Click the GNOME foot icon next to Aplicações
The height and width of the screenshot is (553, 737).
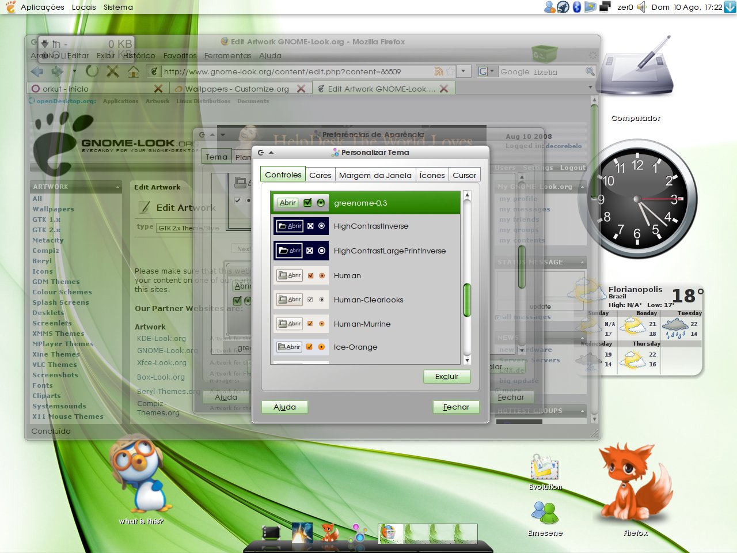(10, 7)
